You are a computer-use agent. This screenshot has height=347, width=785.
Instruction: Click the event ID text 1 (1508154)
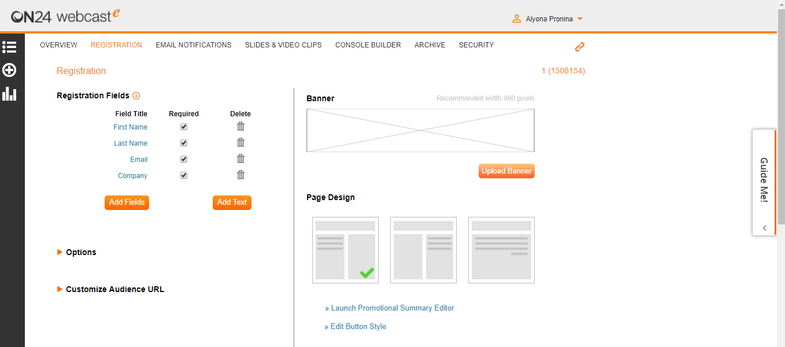pyautogui.click(x=563, y=71)
